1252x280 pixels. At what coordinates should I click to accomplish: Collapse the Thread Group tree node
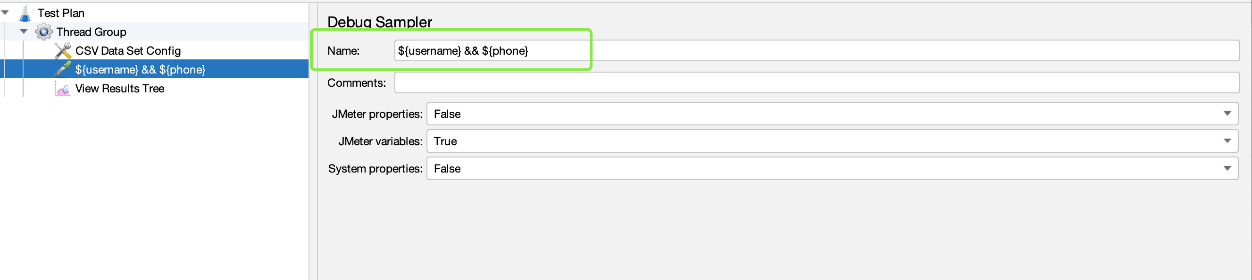pos(24,32)
